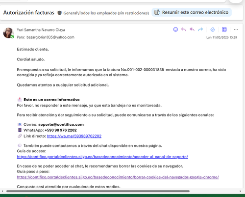The height and width of the screenshot is (197, 245).
Task: Click WhatsApp number +593 98 976 2202
Action: pyautogui.click(x=61, y=130)
